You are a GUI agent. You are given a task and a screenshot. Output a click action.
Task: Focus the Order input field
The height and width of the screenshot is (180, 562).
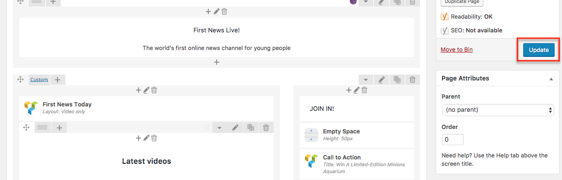452,140
